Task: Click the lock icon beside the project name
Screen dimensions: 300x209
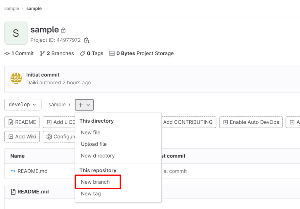Action: tap(63, 30)
